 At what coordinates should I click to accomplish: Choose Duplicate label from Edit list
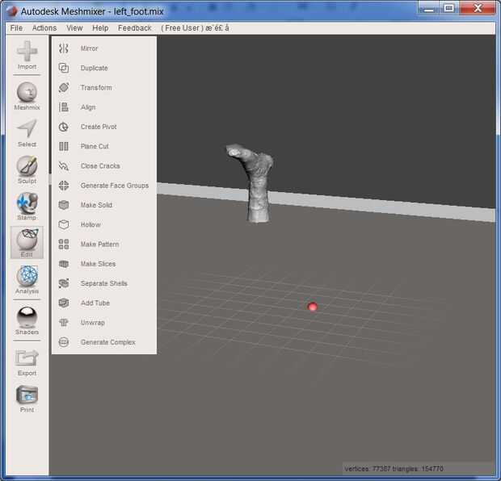click(95, 68)
